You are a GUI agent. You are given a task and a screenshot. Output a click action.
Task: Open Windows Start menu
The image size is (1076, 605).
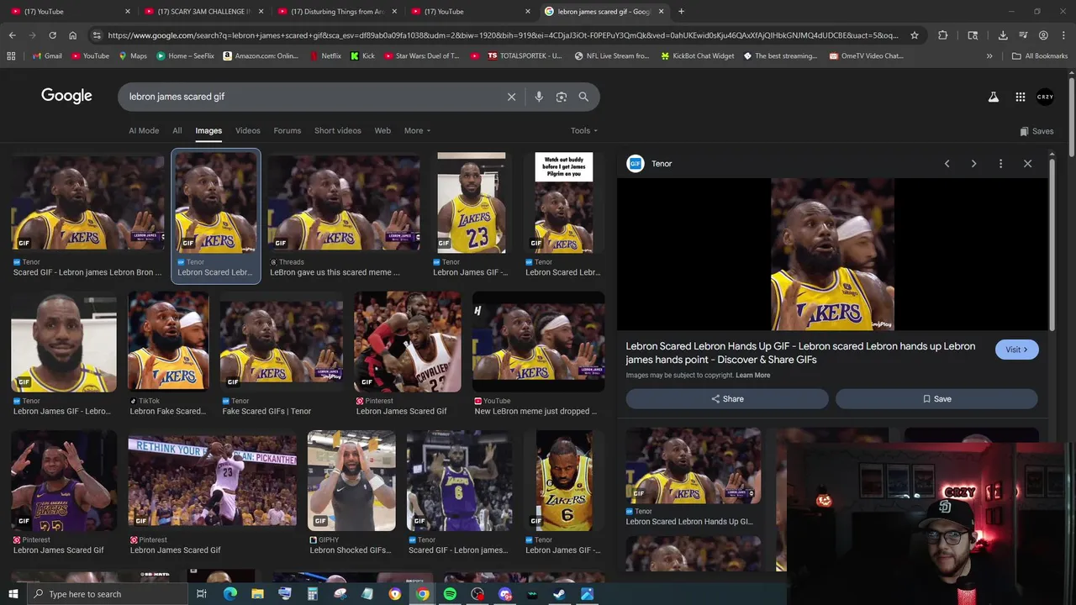[x=13, y=594]
